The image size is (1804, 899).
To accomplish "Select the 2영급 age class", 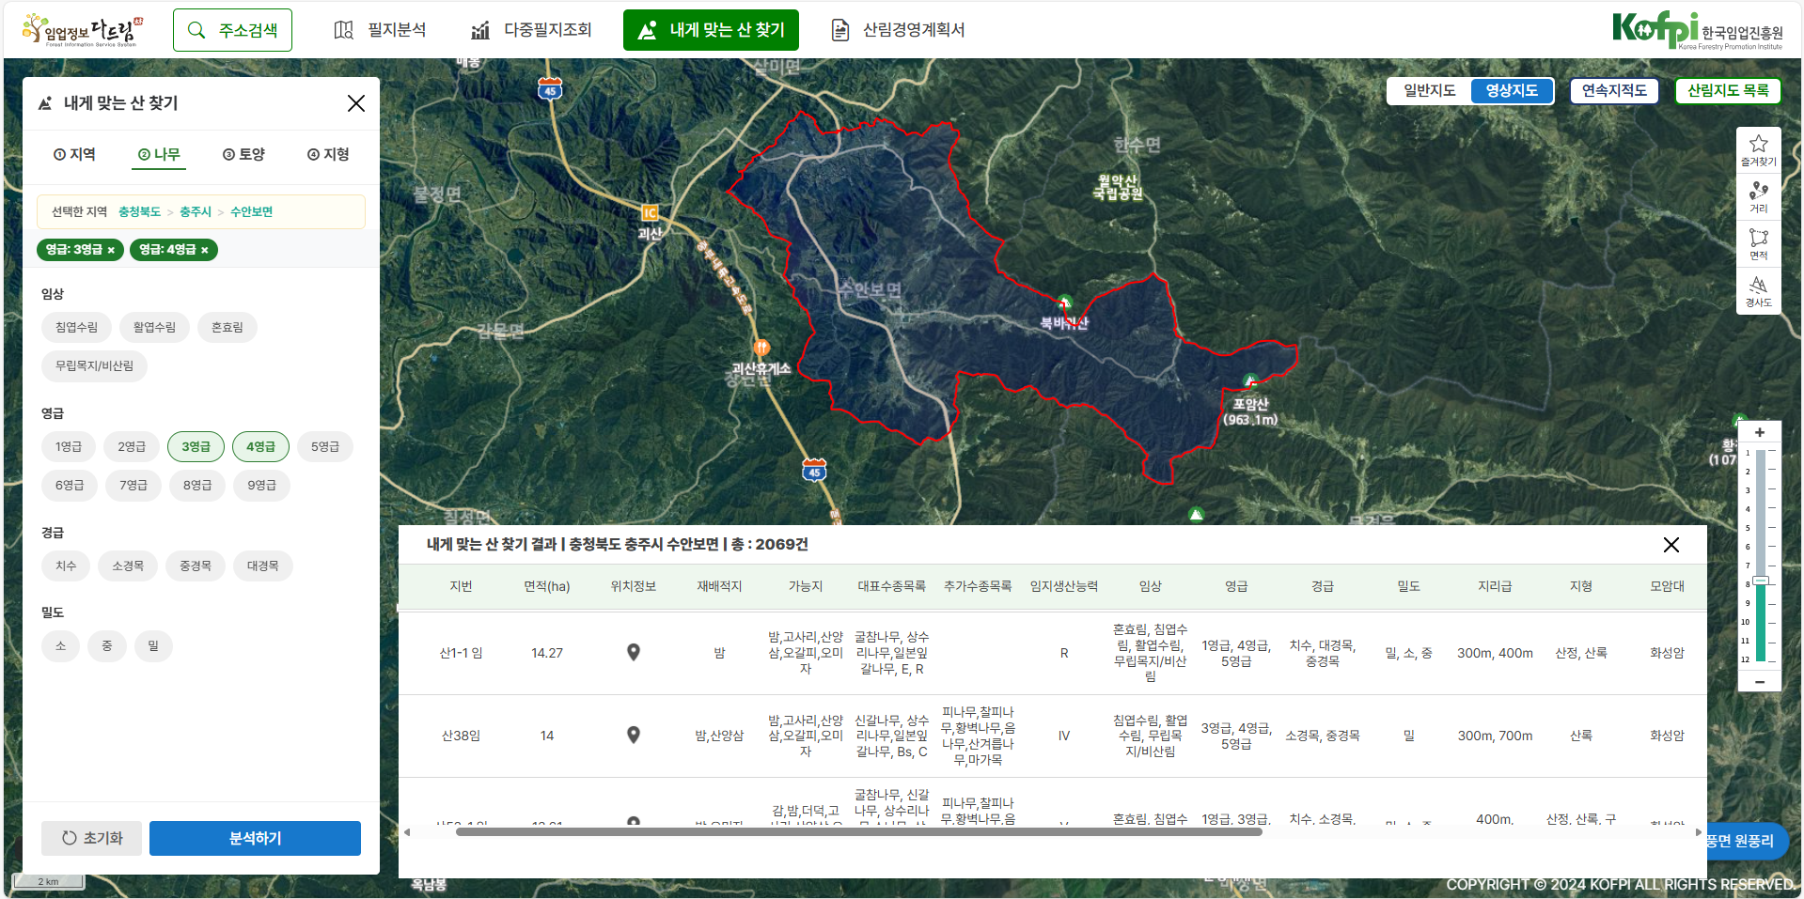I will [x=132, y=447].
